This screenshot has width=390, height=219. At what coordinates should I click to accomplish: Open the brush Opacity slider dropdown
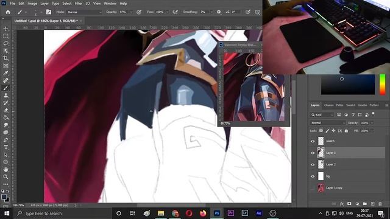tap(131, 12)
